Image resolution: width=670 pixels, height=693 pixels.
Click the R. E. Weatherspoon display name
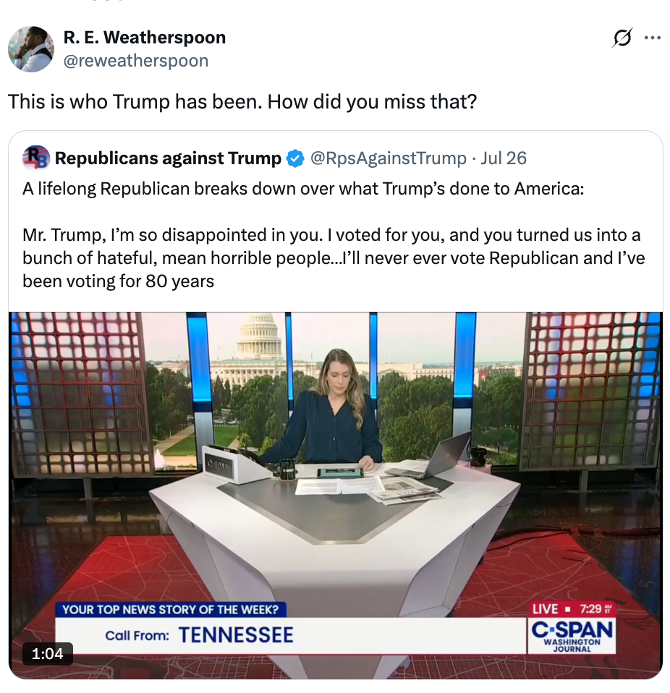pyautogui.click(x=145, y=37)
